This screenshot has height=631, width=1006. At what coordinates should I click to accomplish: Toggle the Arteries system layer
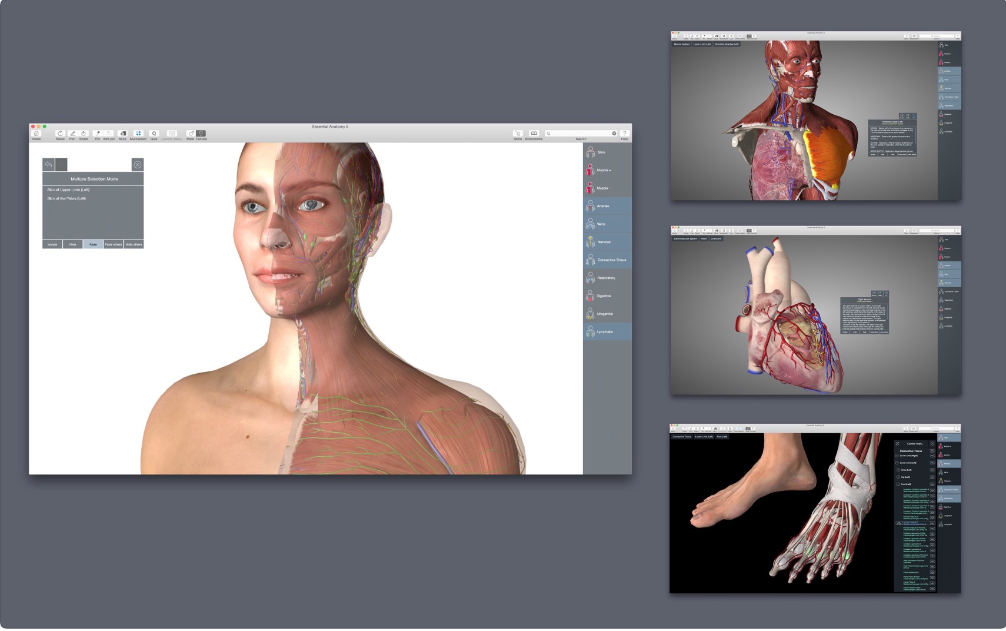[608, 206]
